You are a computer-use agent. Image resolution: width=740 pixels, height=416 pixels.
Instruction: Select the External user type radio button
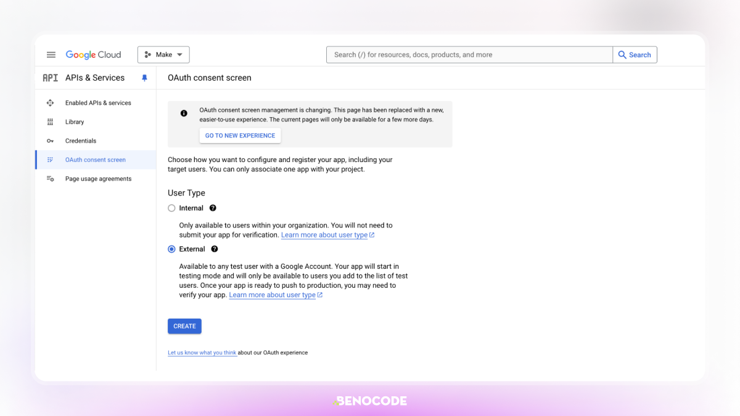(171, 249)
